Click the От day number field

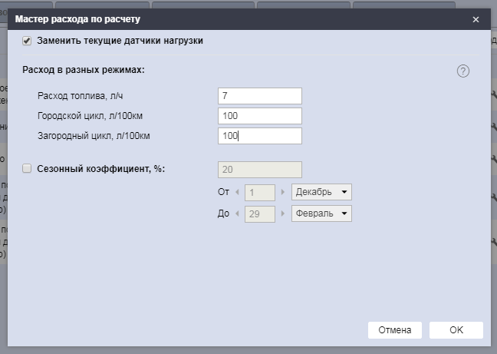260,192
